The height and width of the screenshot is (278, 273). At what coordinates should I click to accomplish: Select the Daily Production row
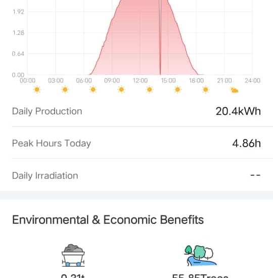pos(136,111)
